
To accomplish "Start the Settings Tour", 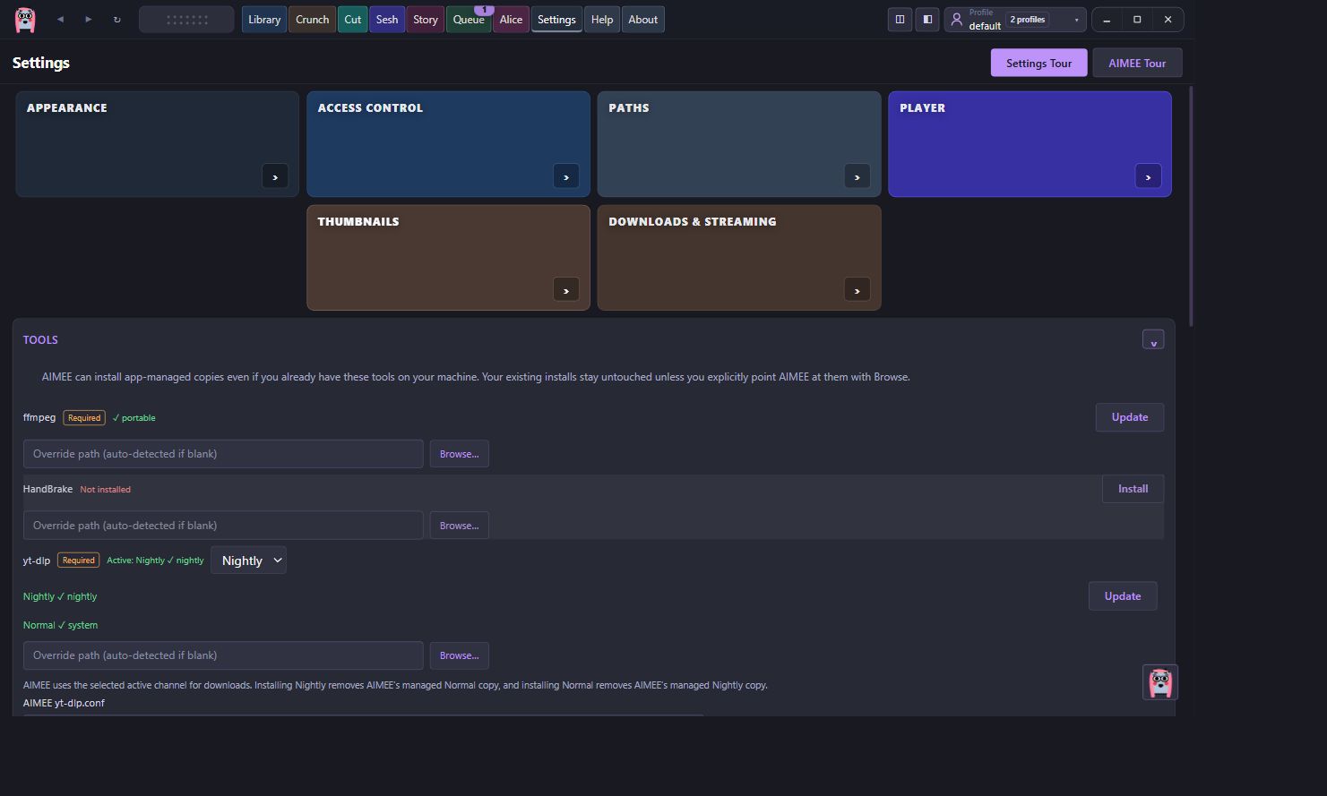I will tap(1038, 63).
